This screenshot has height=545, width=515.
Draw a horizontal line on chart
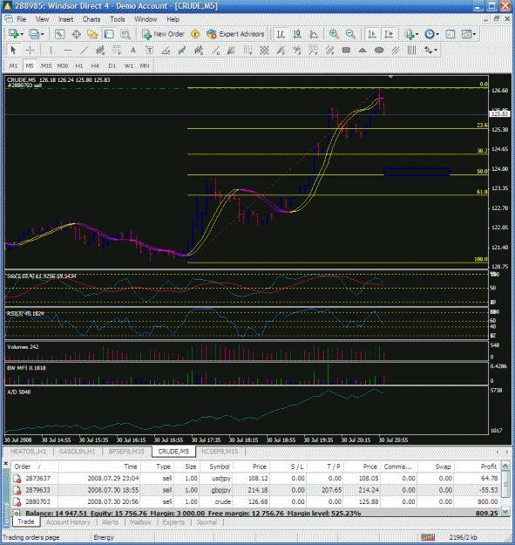[68, 51]
